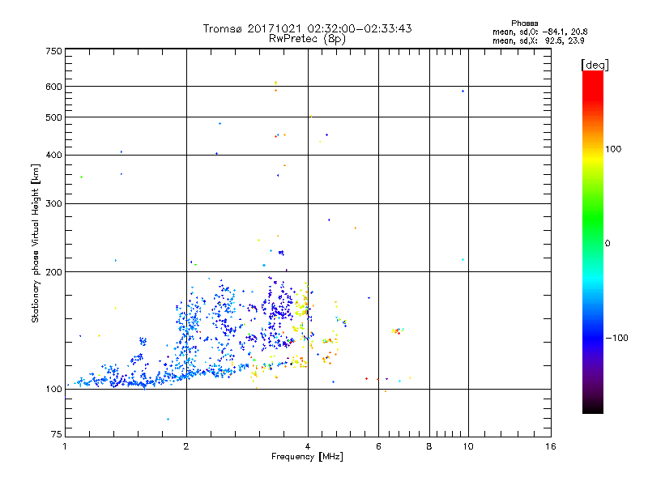Click the y-axis tick label '300'
This screenshot has height=486, width=648.
[53, 204]
